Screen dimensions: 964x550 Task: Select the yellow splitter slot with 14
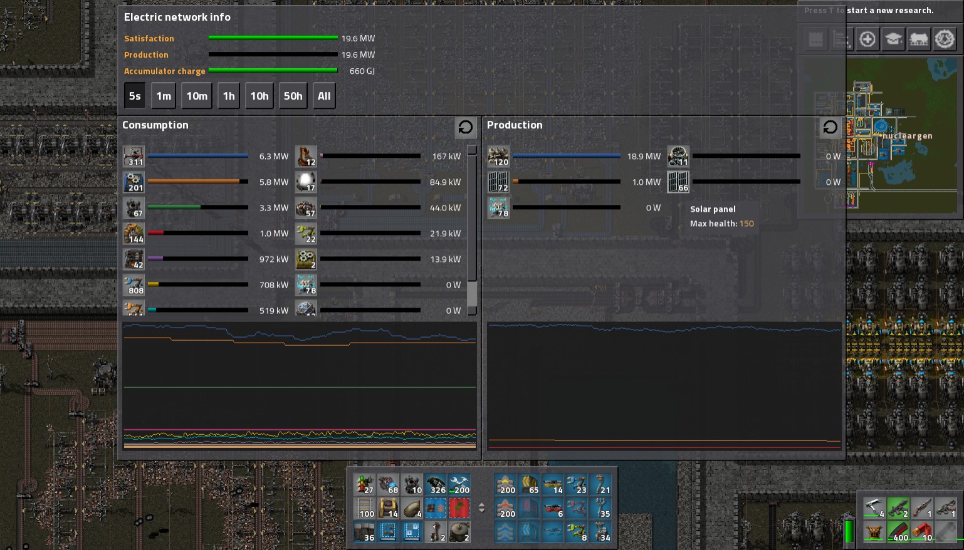pos(553,484)
